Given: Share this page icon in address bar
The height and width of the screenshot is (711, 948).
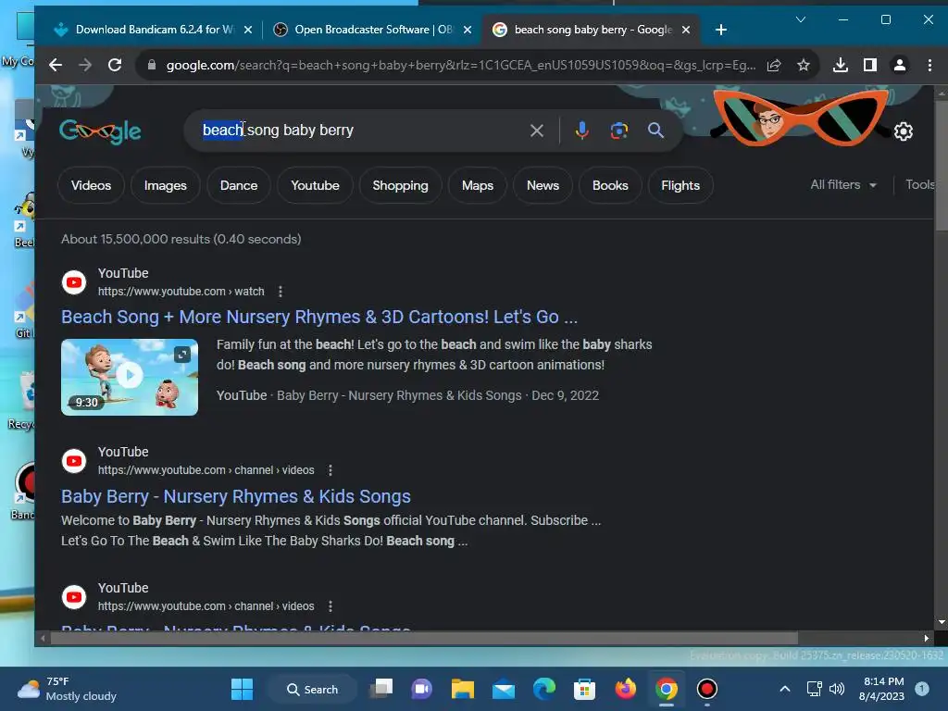Looking at the screenshot, I should 774,65.
